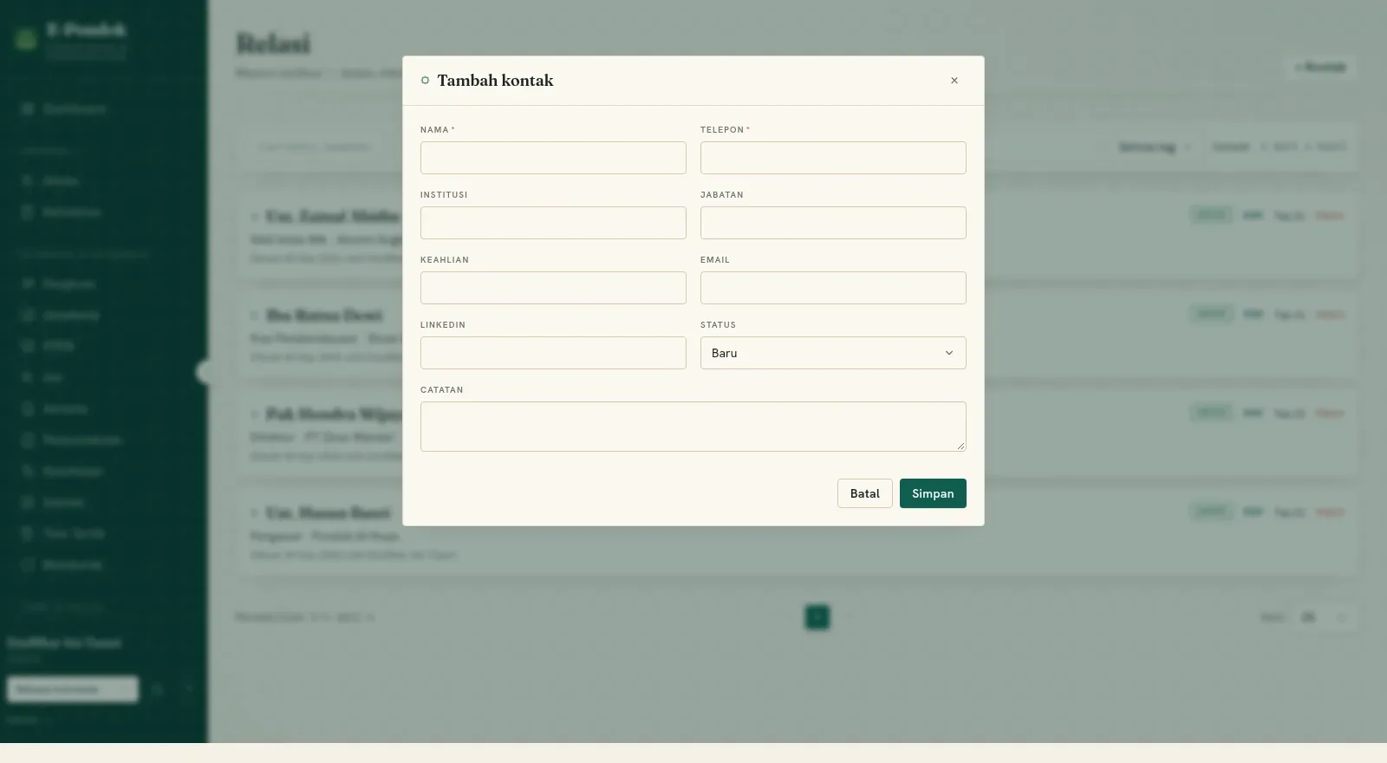
Task: Click the Keahlian input box
Action: coord(553,288)
